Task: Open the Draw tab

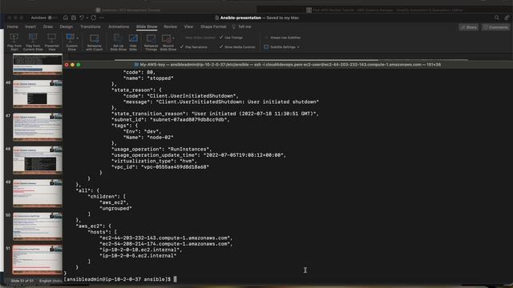Action: pyautogui.click(x=48, y=26)
